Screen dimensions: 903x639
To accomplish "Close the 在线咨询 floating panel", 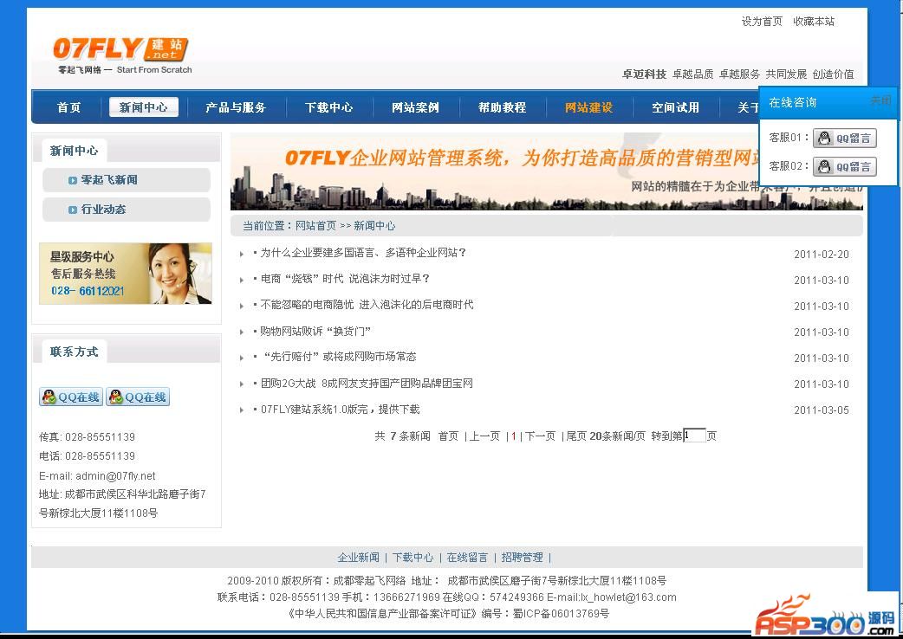I will pyautogui.click(x=880, y=100).
